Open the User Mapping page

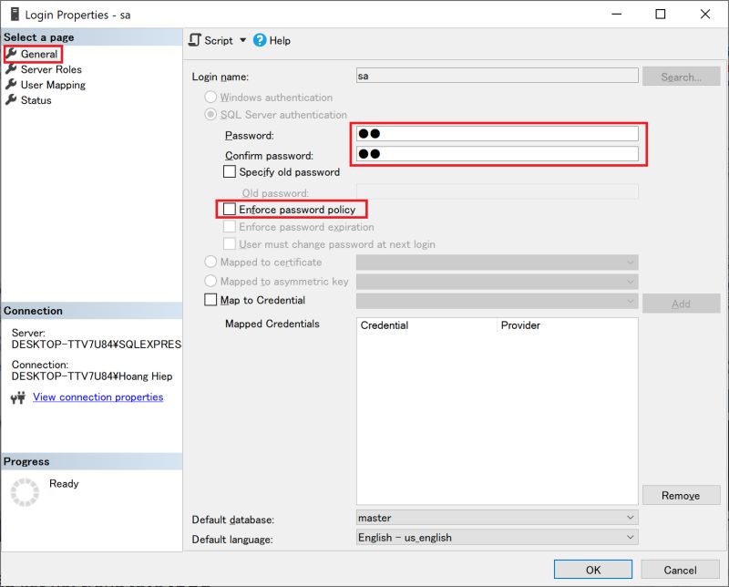pos(53,85)
